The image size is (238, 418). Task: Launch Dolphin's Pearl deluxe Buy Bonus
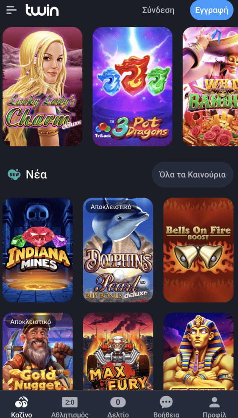coord(118,250)
